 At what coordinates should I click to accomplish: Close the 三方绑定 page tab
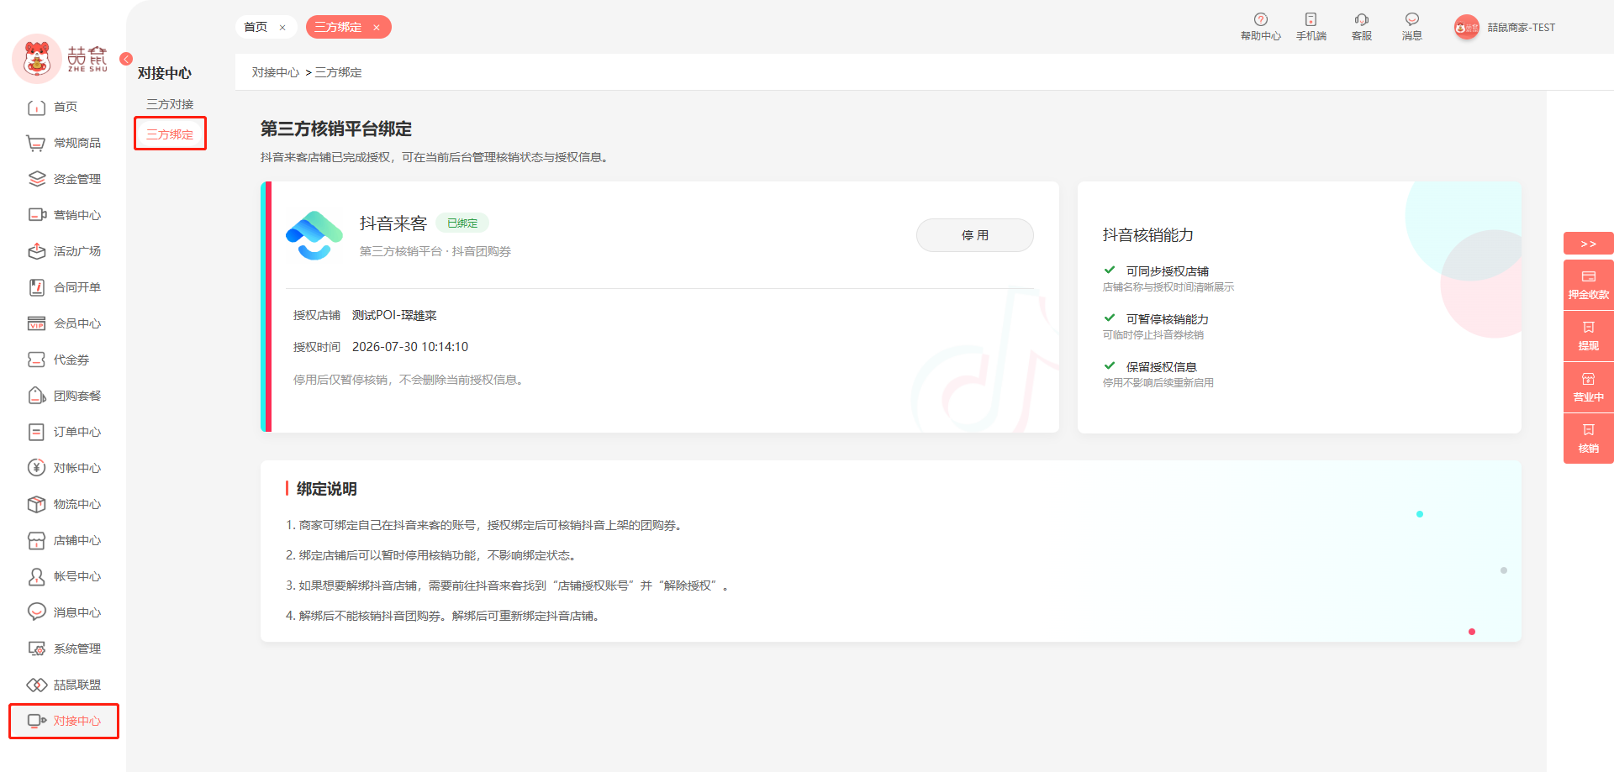point(377,28)
